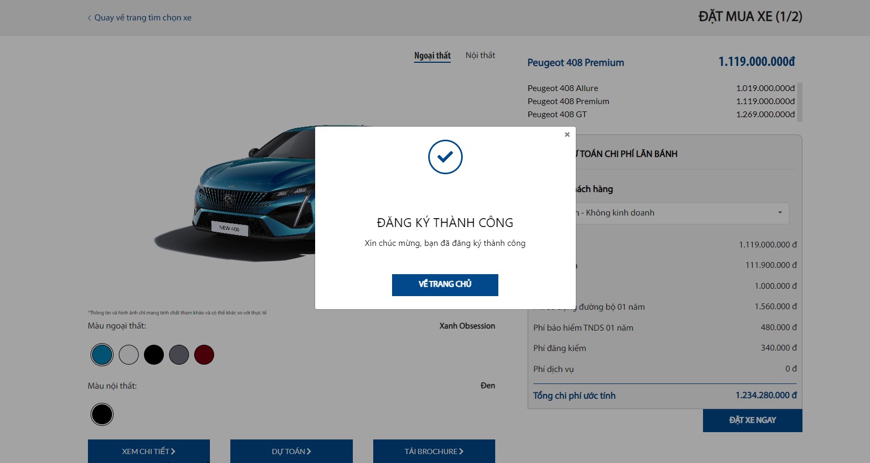Viewport: 870px width, 463px height.
Task: Select the black exterior color swatch
Action: (x=154, y=355)
